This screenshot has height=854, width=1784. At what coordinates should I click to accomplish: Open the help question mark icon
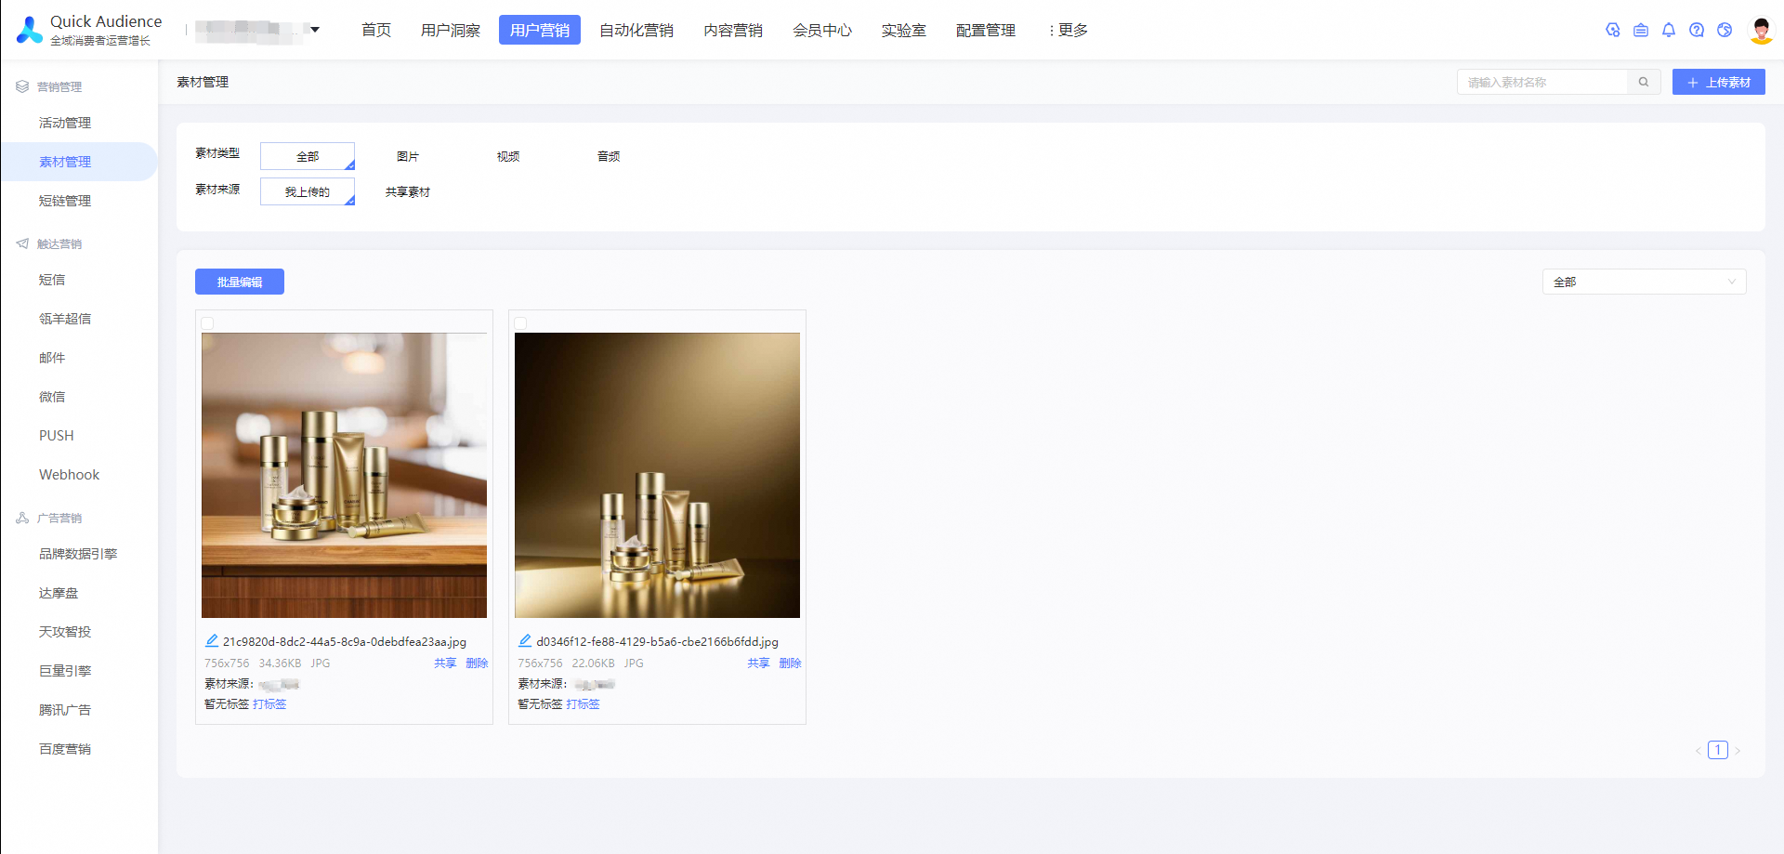coord(1697,30)
